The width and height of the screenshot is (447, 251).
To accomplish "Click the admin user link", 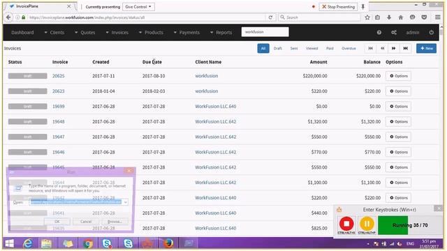I will [x=413, y=33].
